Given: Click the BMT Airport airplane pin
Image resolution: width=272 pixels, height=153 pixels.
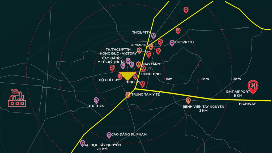Looking at the screenshot, I should click(253, 87).
